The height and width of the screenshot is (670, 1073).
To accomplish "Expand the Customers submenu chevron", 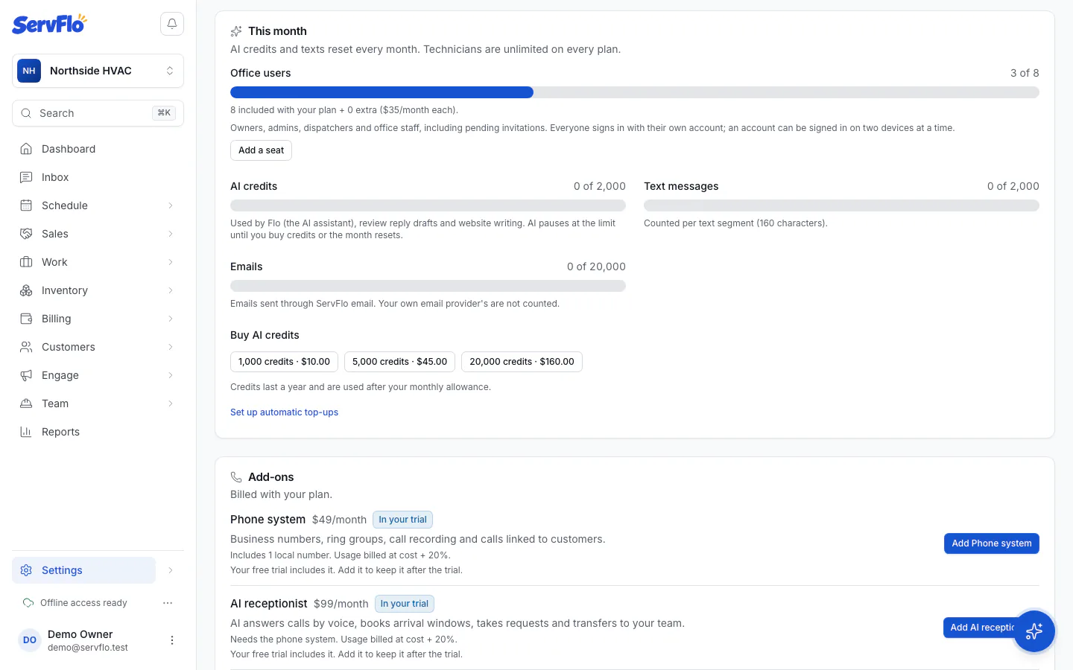I will click(x=171, y=347).
